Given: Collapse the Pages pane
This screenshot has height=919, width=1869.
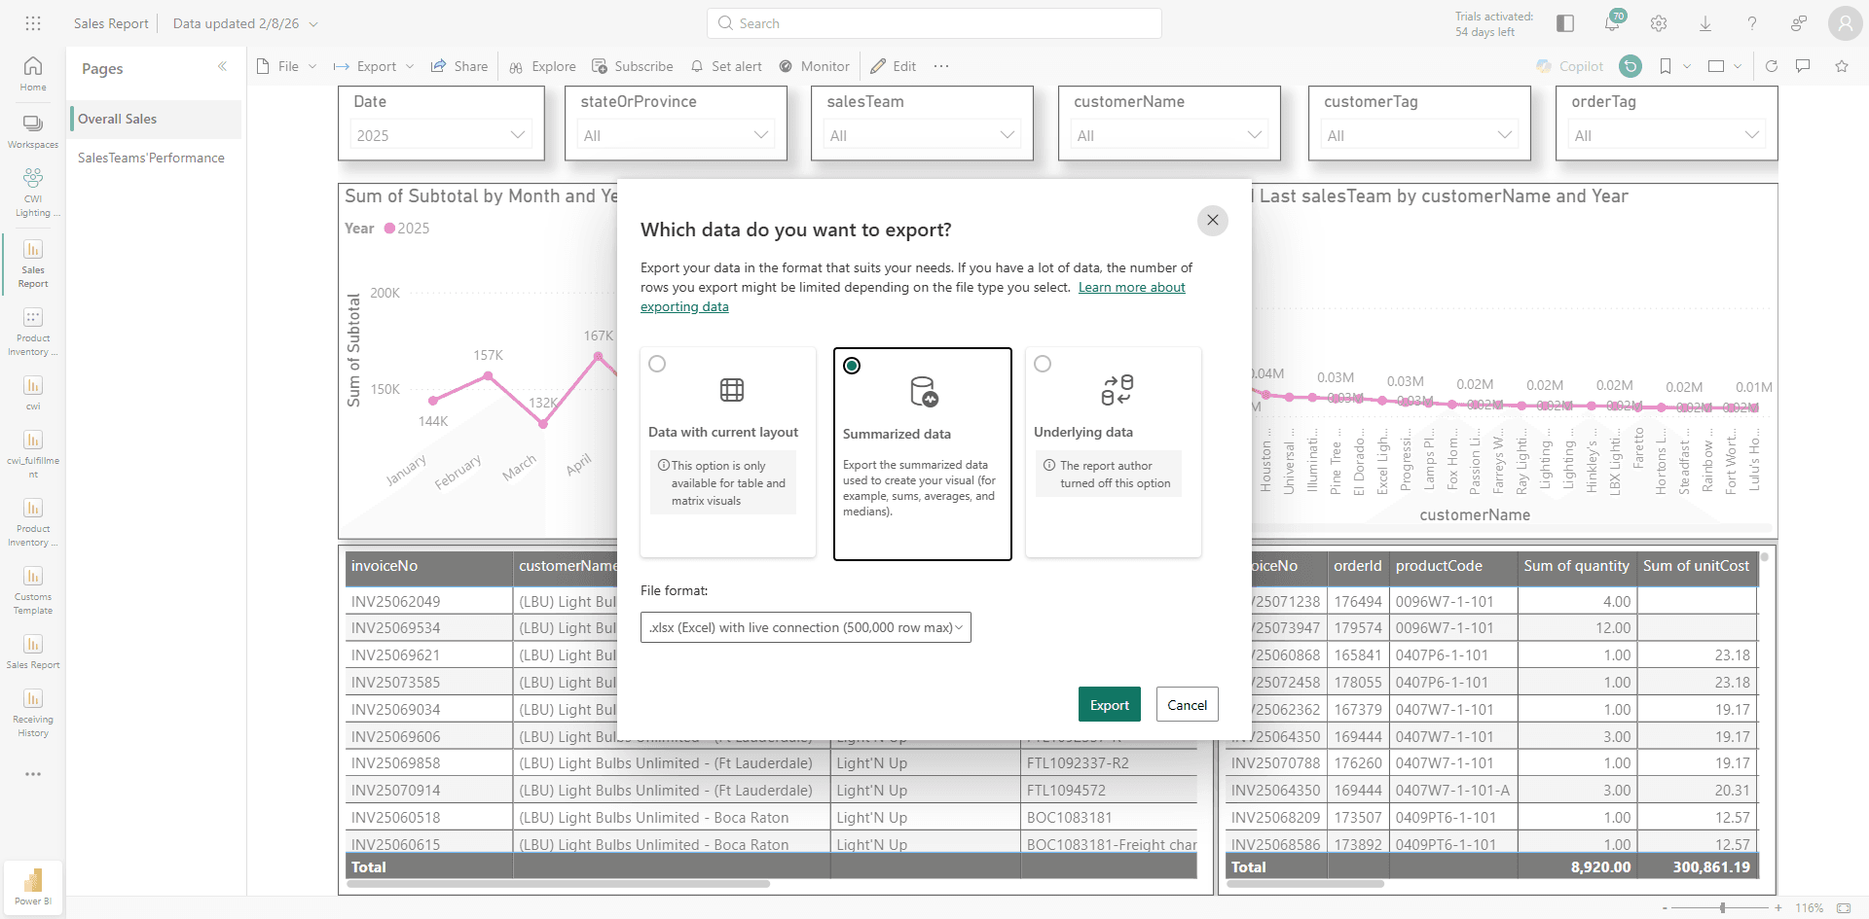Looking at the screenshot, I should coord(222,66).
